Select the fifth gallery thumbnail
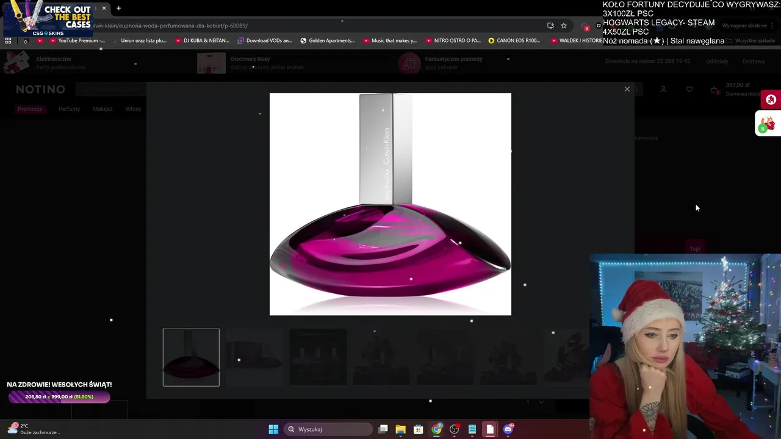The width and height of the screenshot is (781, 439). [x=445, y=357]
